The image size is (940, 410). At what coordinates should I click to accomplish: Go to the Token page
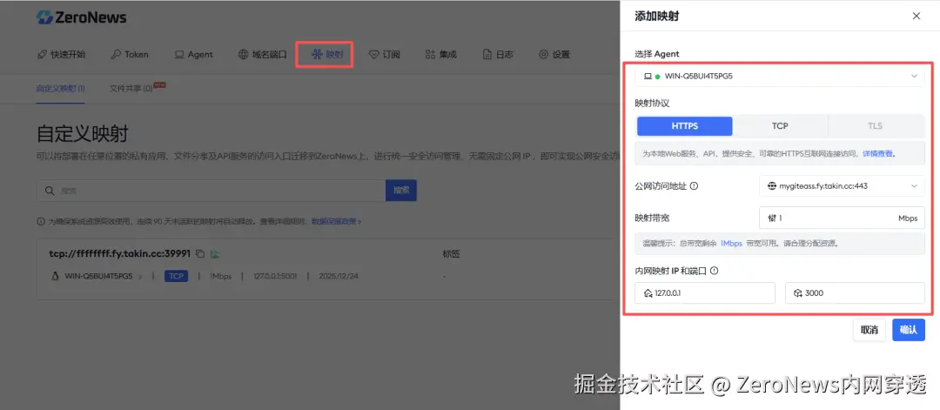[x=130, y=55]
